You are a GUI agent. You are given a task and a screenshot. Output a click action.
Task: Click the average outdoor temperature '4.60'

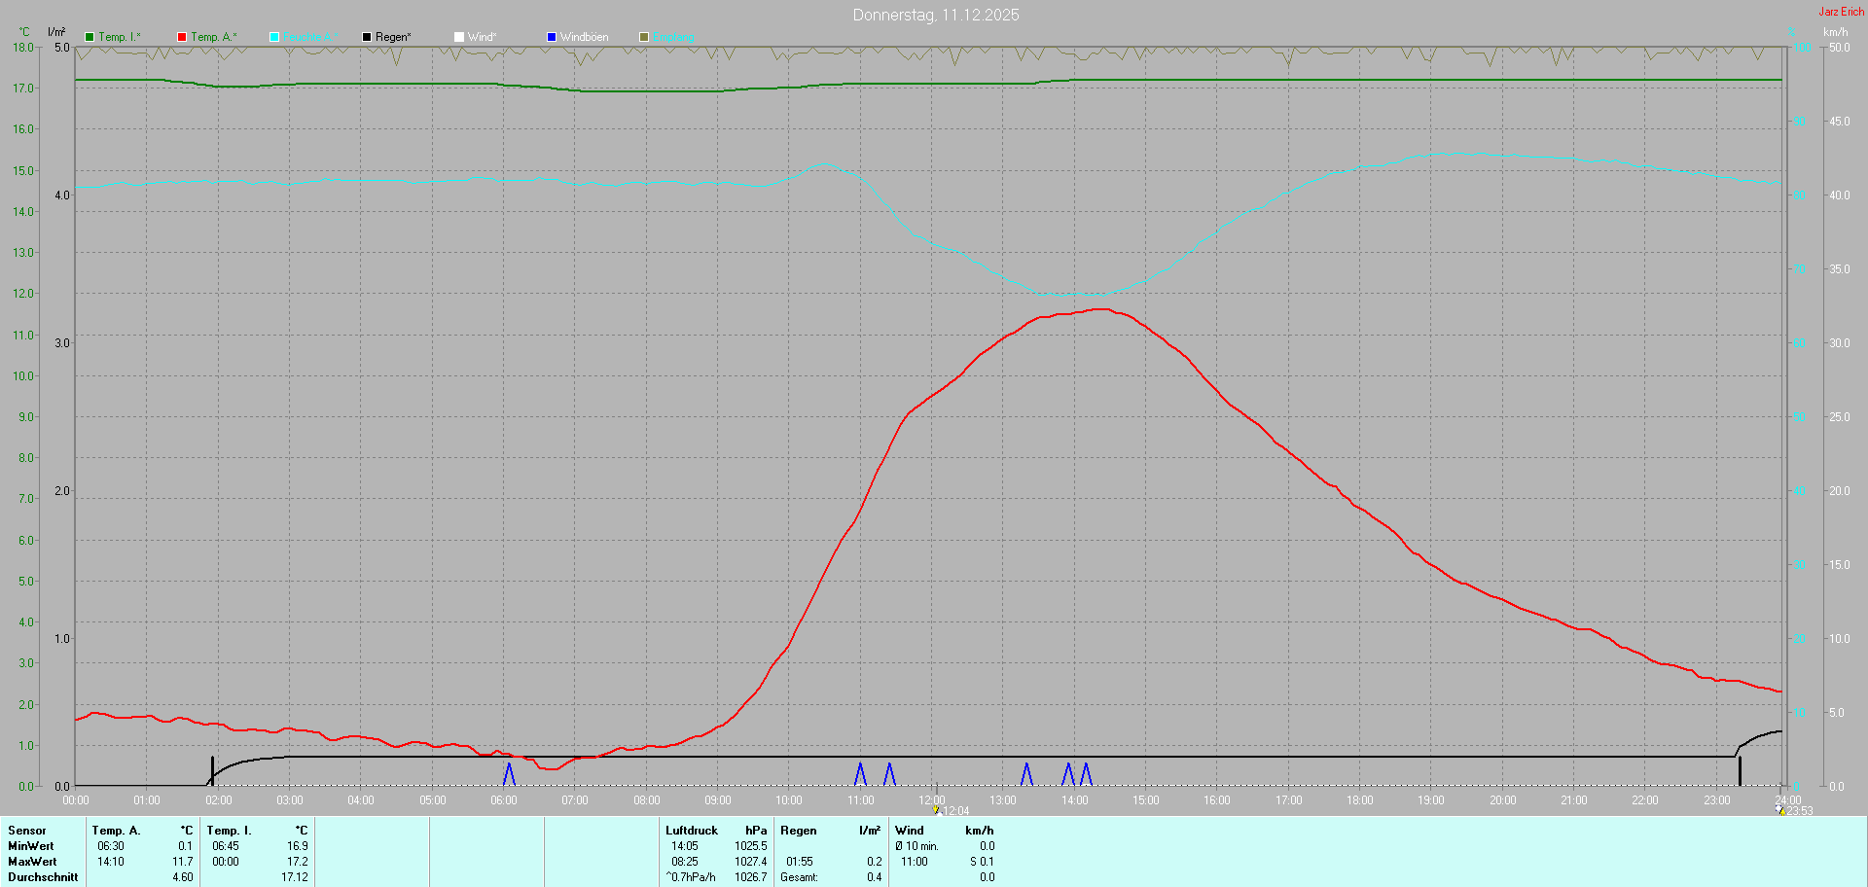point(183,877)
